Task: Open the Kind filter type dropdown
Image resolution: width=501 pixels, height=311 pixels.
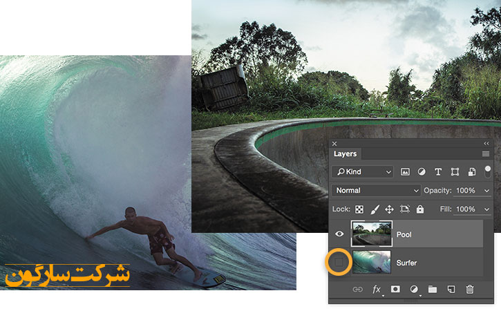Action: (x=362, y=171)
